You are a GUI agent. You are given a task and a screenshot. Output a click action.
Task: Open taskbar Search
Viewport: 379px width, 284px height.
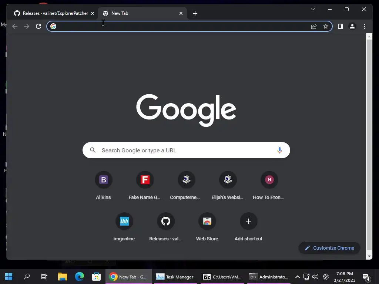pyautogui.click(x=27, y=277)
